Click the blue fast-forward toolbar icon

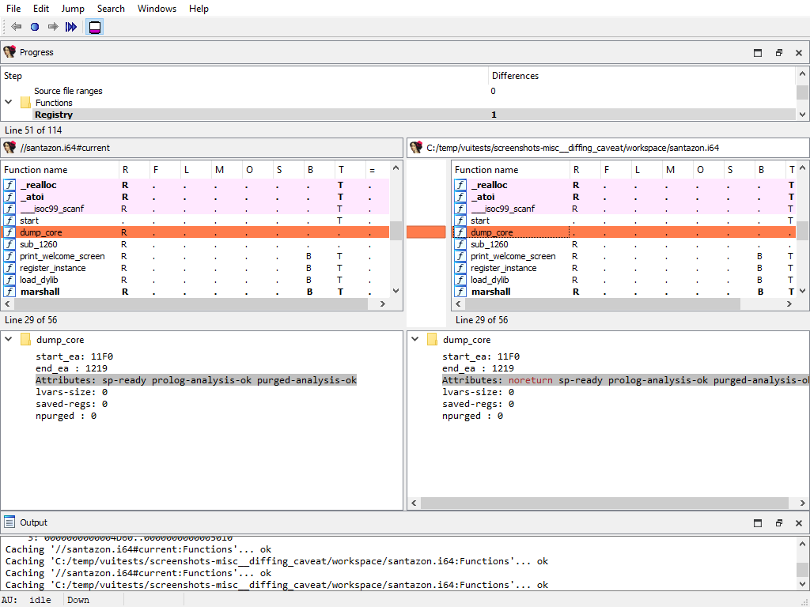71,27
